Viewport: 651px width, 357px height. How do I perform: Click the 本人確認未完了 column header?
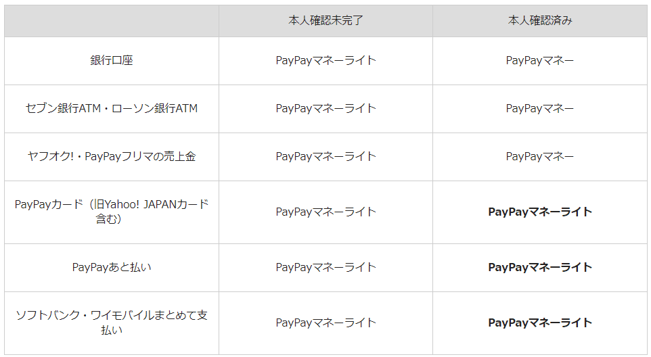325,21
